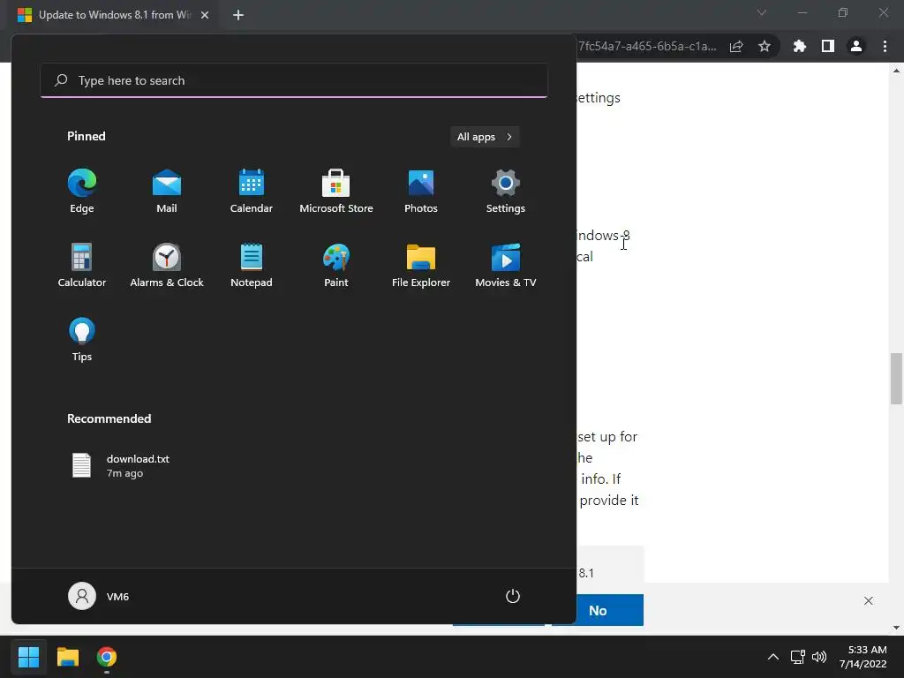The height and width of the screenshot is (678, 904).
Task: Open File Explorer from pinned apps
Action: tap(421, 265)
